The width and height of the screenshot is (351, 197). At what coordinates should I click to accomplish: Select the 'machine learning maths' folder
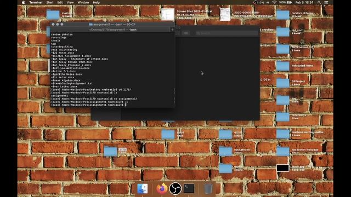coord(283,134)
